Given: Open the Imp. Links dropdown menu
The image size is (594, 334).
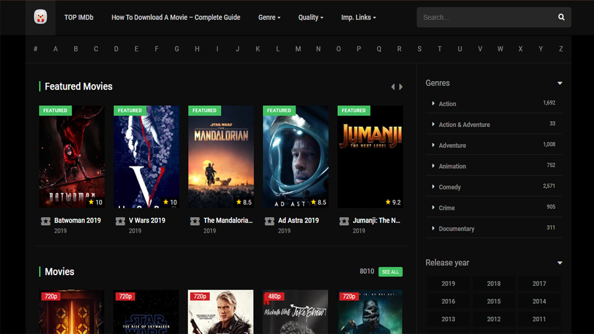Looking at the screenshot, I should 358,17.
